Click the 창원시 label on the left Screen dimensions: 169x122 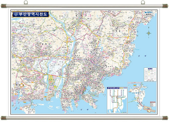point(20,85)
